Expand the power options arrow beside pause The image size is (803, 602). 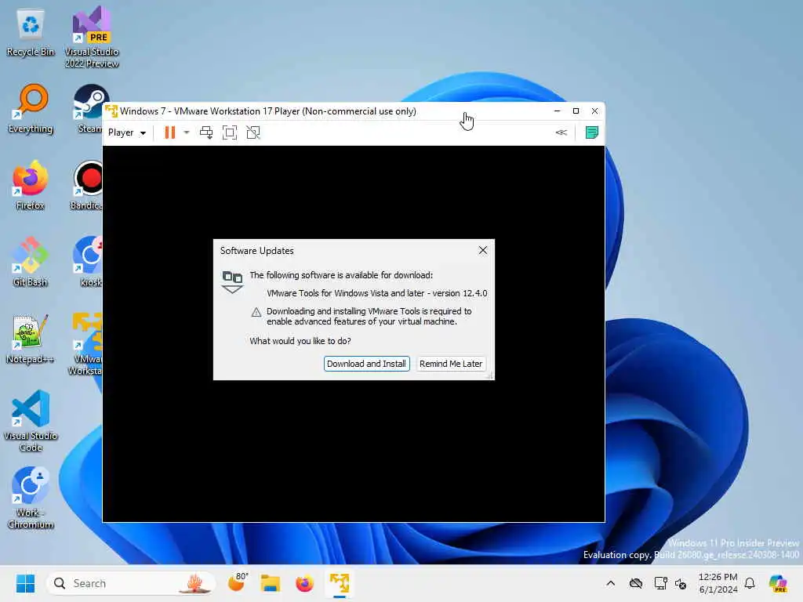coord(187,132)
